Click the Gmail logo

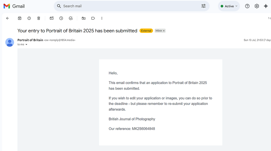tap(14, 6)
